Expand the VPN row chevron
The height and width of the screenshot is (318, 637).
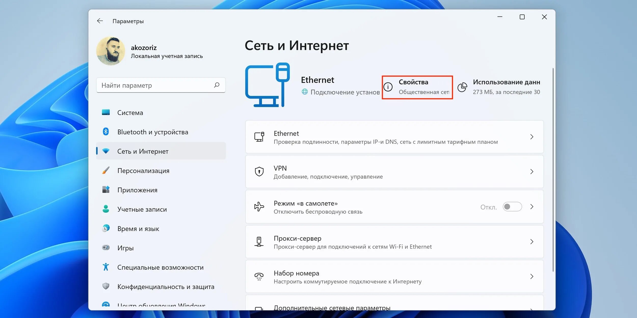pos(532,172)
